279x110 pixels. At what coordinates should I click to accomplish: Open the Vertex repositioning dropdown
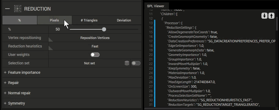[x=95, y=38]
